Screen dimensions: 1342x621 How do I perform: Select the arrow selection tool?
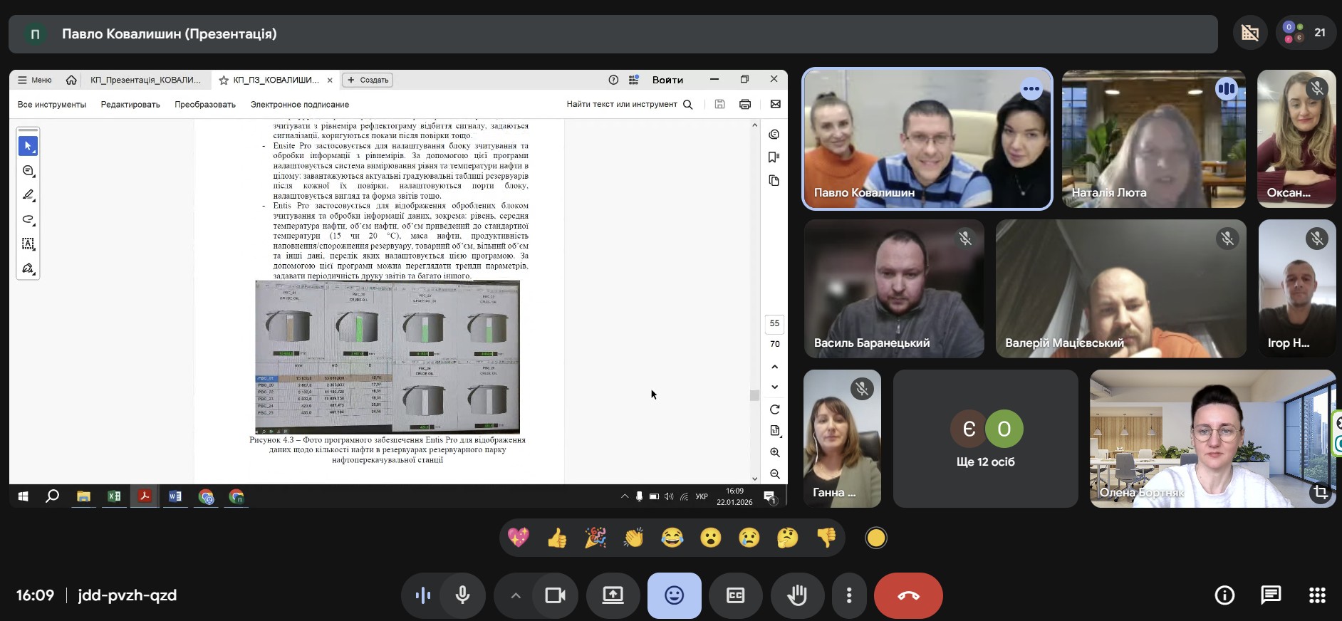click(28, 146)
